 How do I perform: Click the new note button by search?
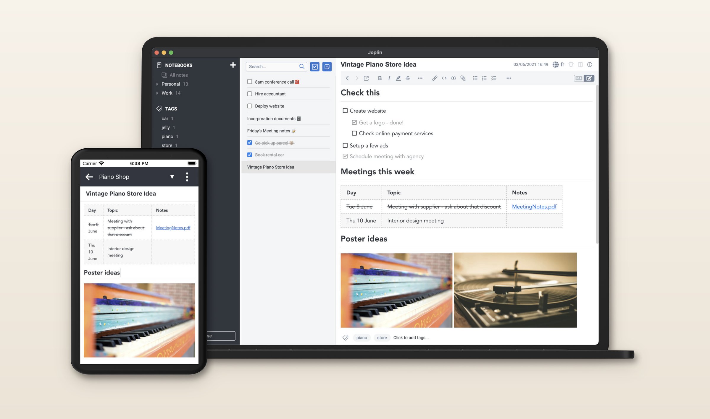(327, 67)
